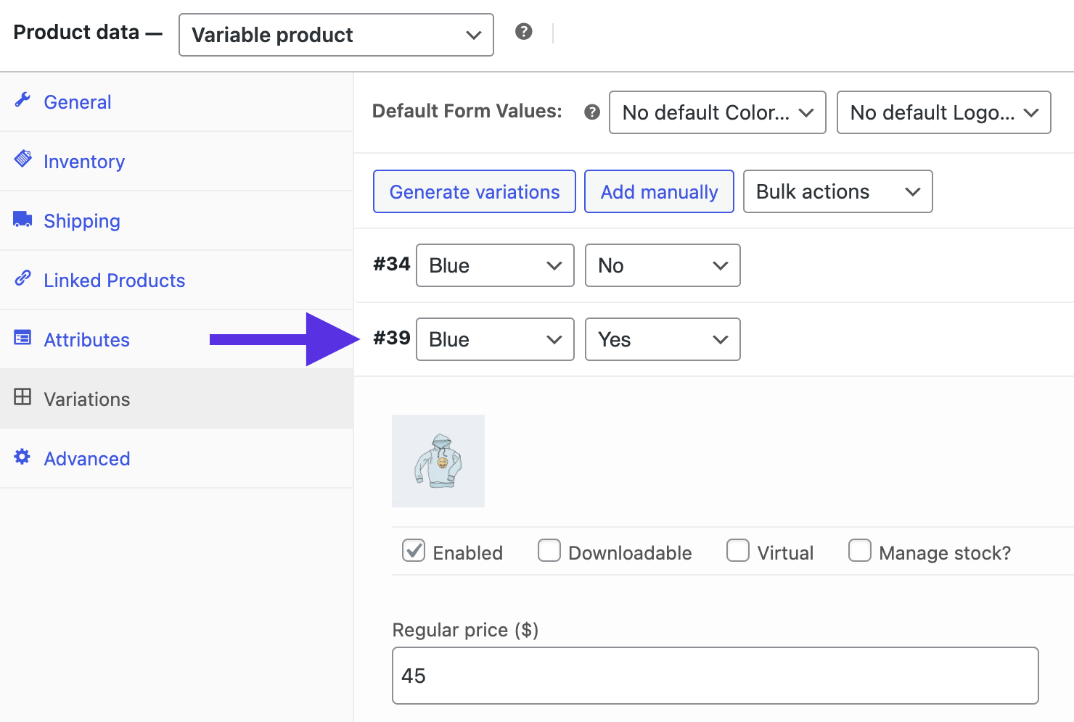The width and height of the screenshot is (1074, 722).
Task: Open the help tooltip beside Default Form Values
Action: pos(591,111)
